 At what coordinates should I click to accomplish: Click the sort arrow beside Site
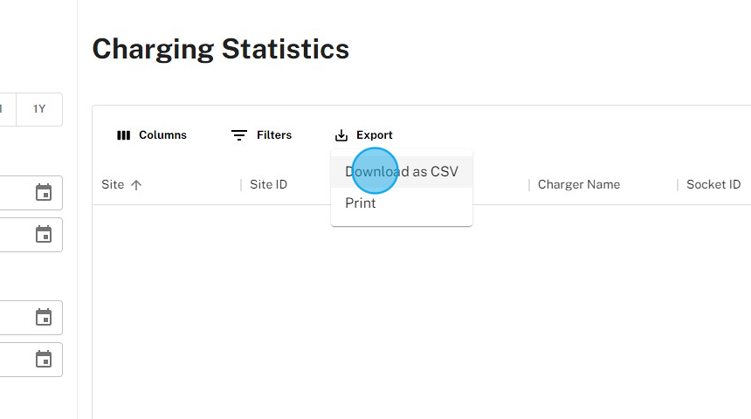(136, 185)
